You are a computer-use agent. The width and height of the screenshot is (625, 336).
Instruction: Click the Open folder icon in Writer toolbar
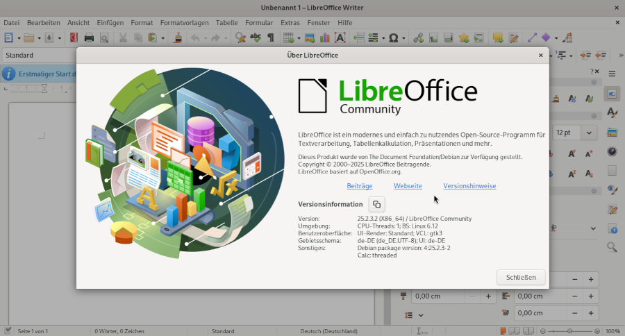pos(28,38)
